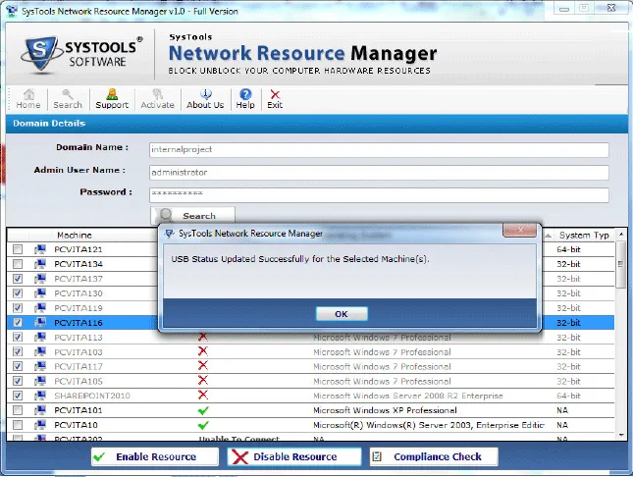This screenshot has width=633, height=477.
Task: Click red X status icon for PCVITA113
Action: [202, 337]
